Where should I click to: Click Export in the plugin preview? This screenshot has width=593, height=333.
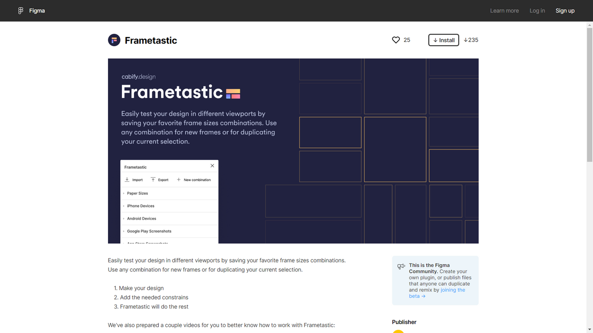(x=160, y=180)
